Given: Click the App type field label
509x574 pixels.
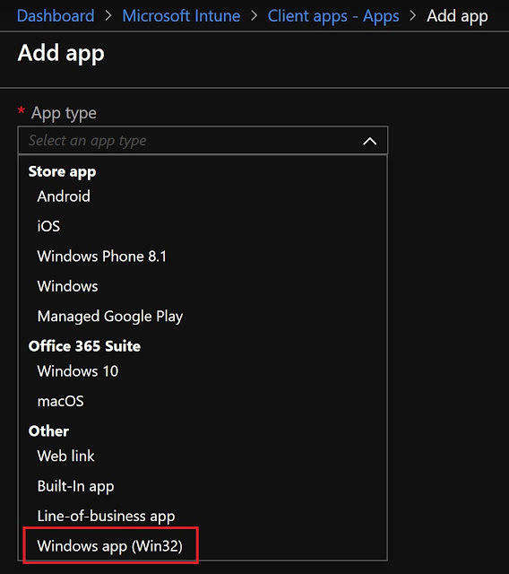Looking at the screenshot, I should (x=64, y=113).
